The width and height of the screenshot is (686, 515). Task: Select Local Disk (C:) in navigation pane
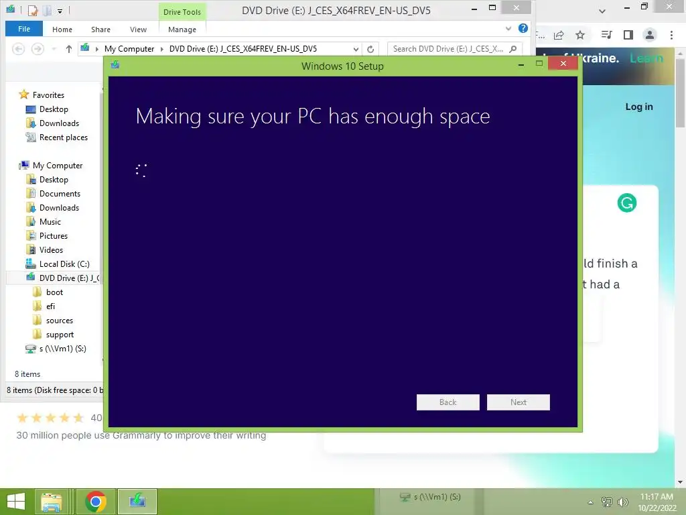tap(64, 264)
